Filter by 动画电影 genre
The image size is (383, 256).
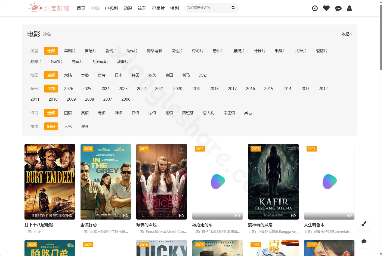[x=100, y=62]
